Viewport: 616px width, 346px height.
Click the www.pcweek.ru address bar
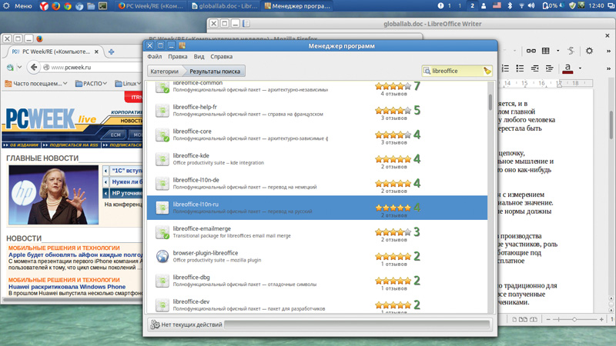tap(92, 67)
